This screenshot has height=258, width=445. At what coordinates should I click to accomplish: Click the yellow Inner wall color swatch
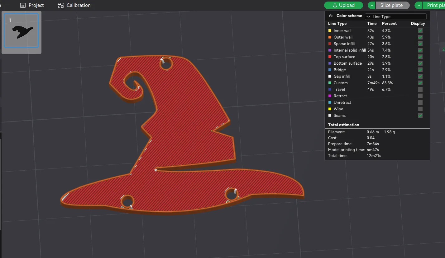click(330, 31)
